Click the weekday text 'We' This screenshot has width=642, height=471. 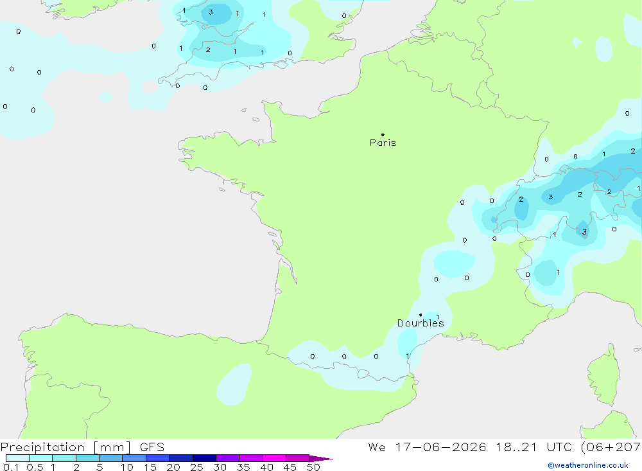click(377, 447)
